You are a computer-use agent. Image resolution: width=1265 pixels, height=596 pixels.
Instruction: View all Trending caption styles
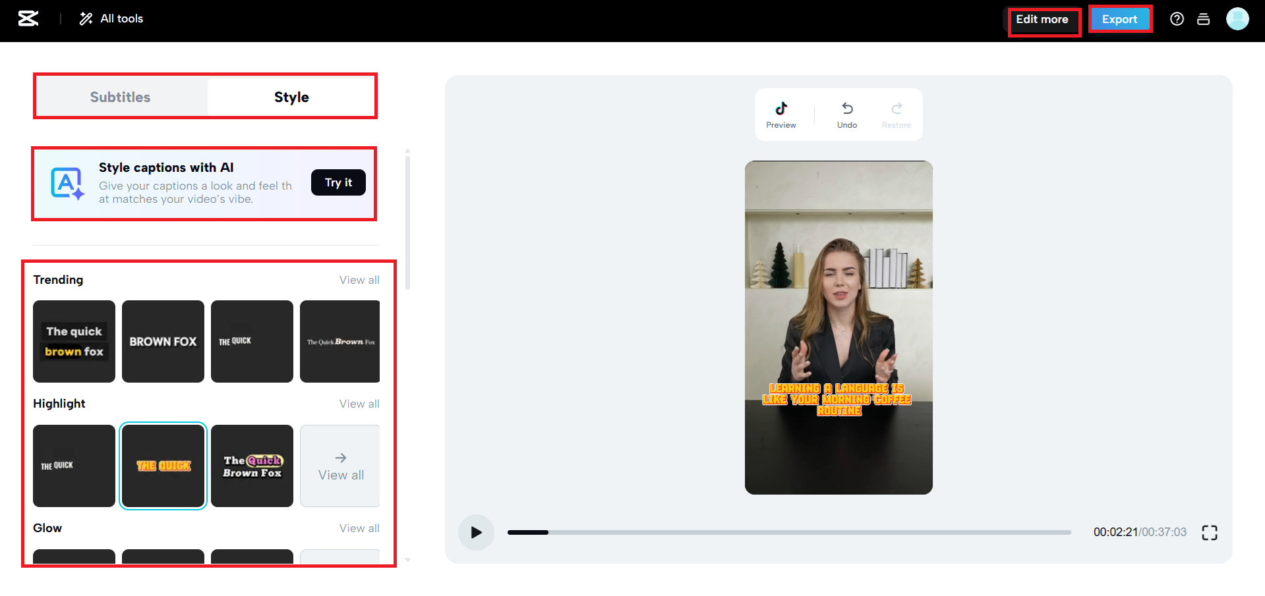[x=359, y=280]
